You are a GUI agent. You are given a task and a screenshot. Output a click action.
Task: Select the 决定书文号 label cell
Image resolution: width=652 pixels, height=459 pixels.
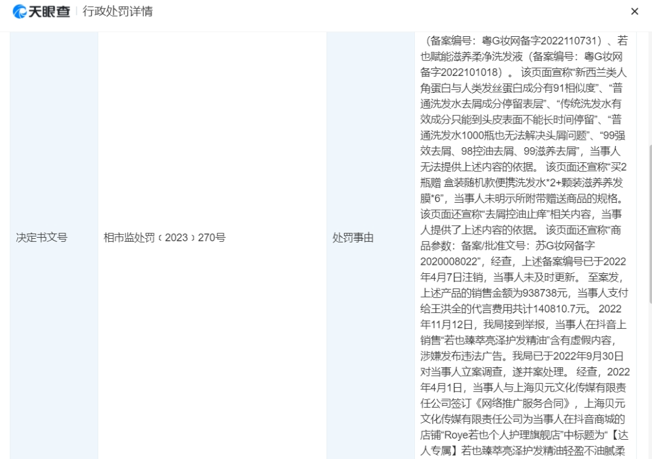pos(41,238)
